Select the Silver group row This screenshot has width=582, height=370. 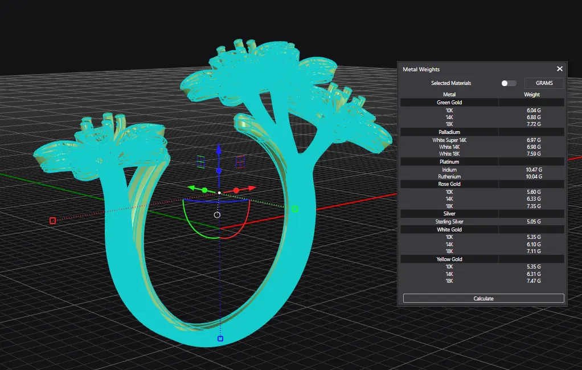[x=482, y=214]
